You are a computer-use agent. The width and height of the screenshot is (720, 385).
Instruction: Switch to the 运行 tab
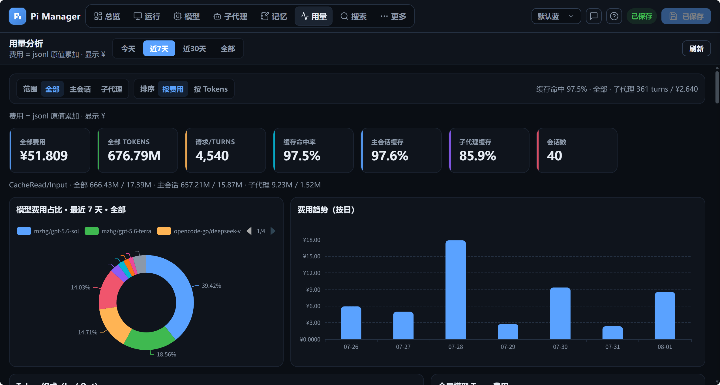(147, 16)
